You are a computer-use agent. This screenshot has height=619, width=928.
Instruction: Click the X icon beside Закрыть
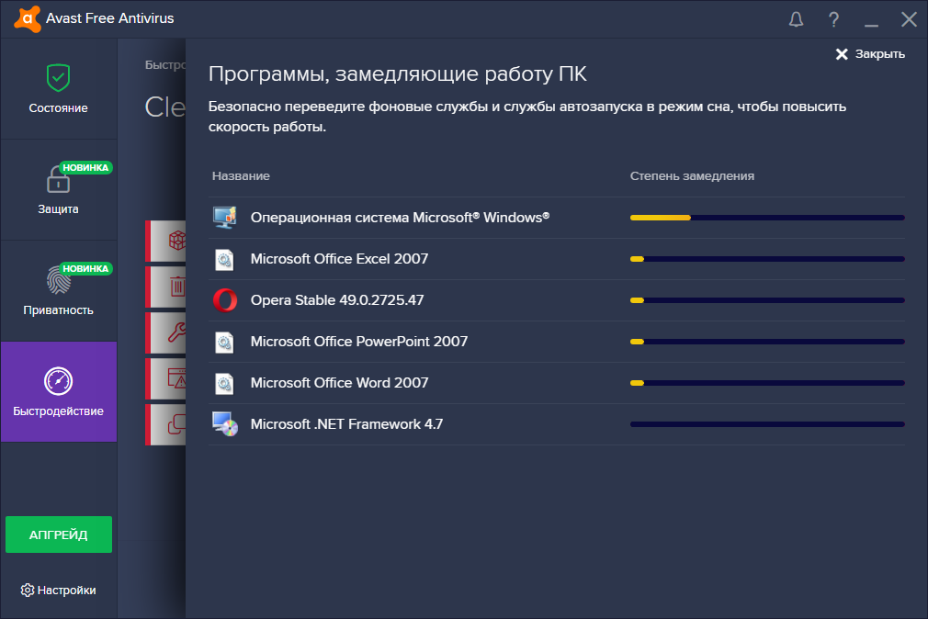[842, 54]
